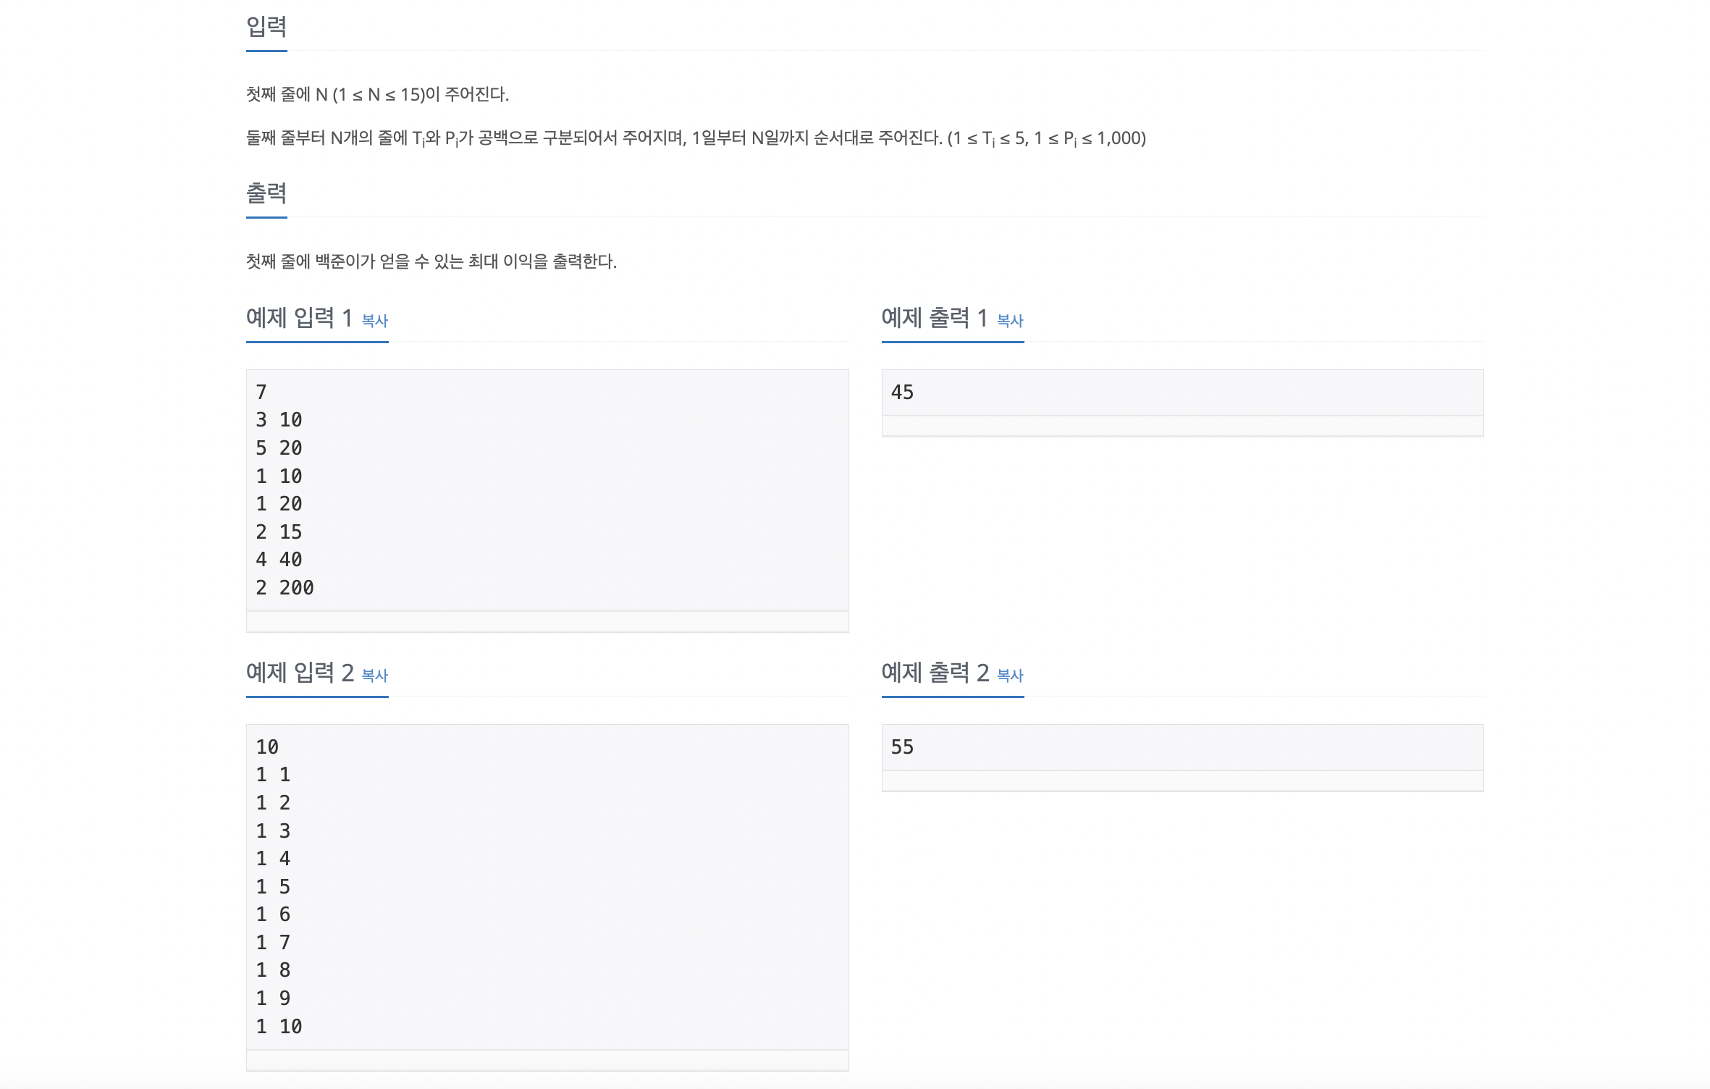Click the first line '7' of sample input 1

(x=261, y=392)
